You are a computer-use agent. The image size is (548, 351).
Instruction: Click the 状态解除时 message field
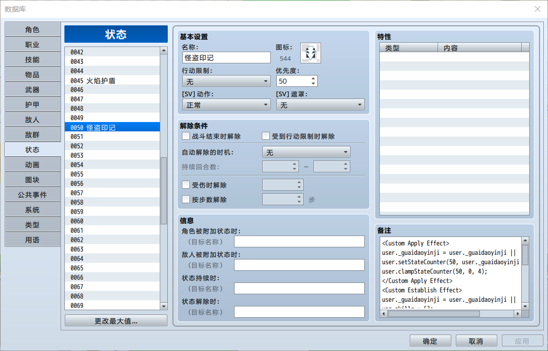(299, 312)
